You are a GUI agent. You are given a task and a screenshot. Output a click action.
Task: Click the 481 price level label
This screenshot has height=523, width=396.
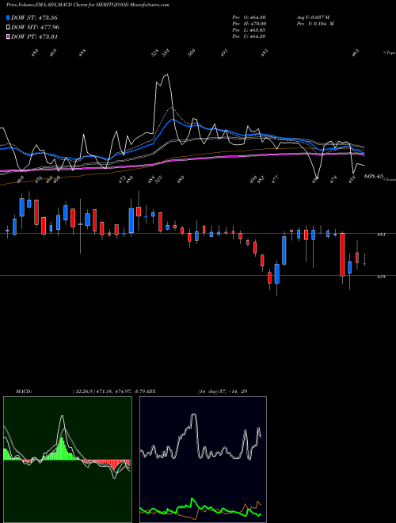pos(381,235)
